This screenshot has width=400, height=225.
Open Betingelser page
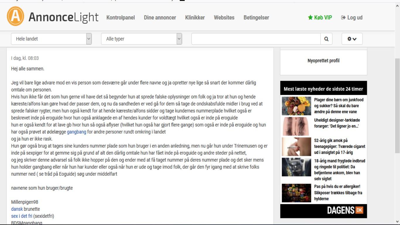tap(256, 18)
